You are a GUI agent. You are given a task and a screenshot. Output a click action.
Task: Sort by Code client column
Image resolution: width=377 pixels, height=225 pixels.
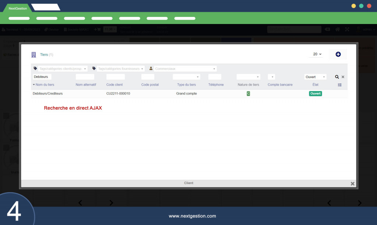[x=114, y=84]
